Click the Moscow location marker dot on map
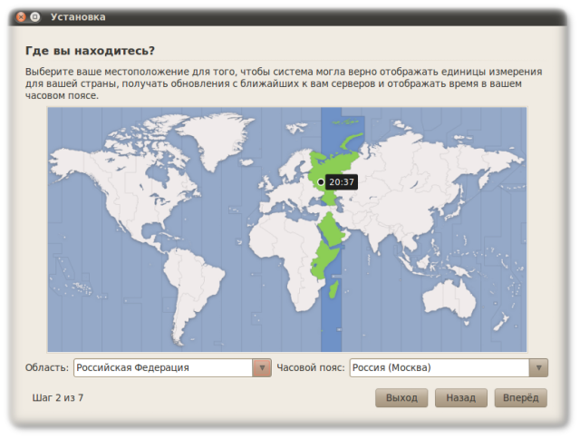The height and width of the screenshot is (439, 580). pyautogui.click(x=321, y=181)
